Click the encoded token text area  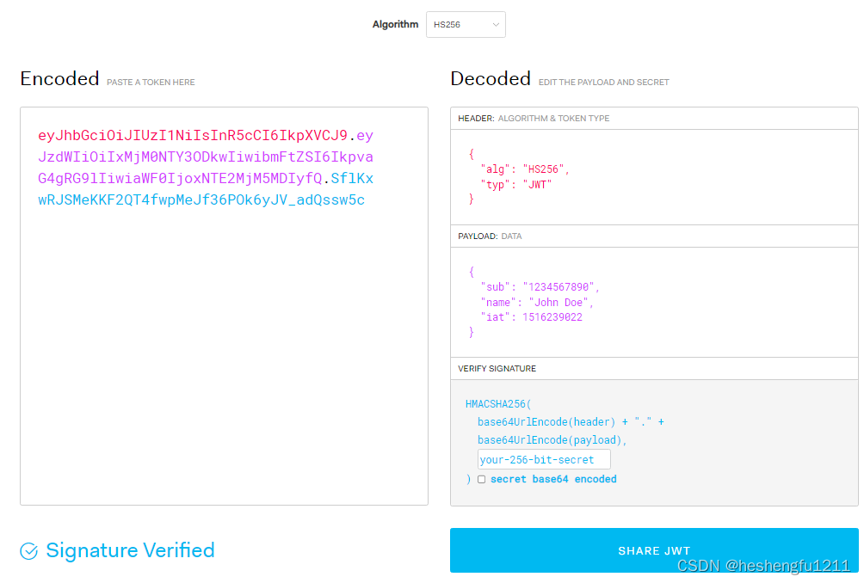tap(225, 306)
